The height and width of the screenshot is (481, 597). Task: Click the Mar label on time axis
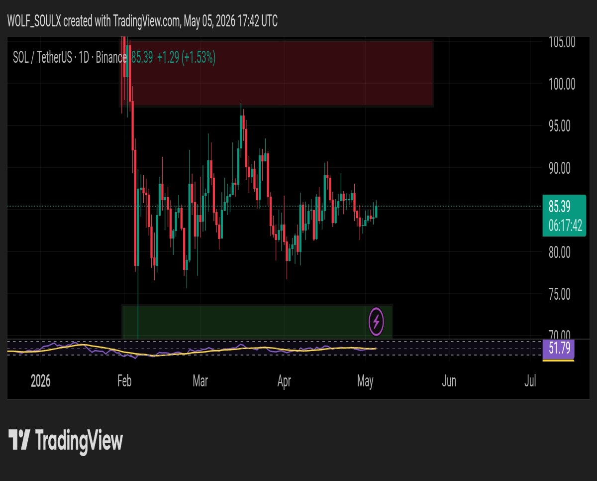[x=200, y=381]
